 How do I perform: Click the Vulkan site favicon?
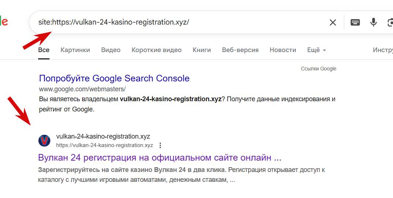tap(44, 140)
